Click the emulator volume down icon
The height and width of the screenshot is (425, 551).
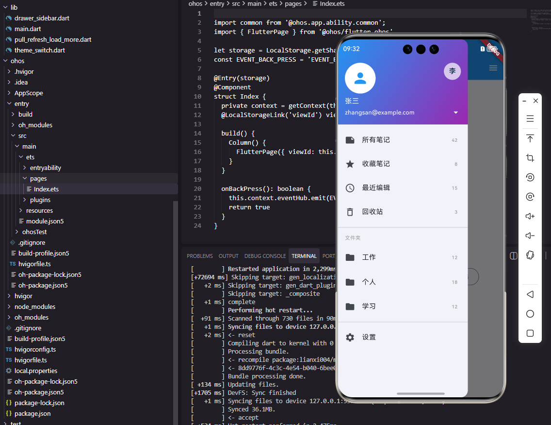pos(530,236)
